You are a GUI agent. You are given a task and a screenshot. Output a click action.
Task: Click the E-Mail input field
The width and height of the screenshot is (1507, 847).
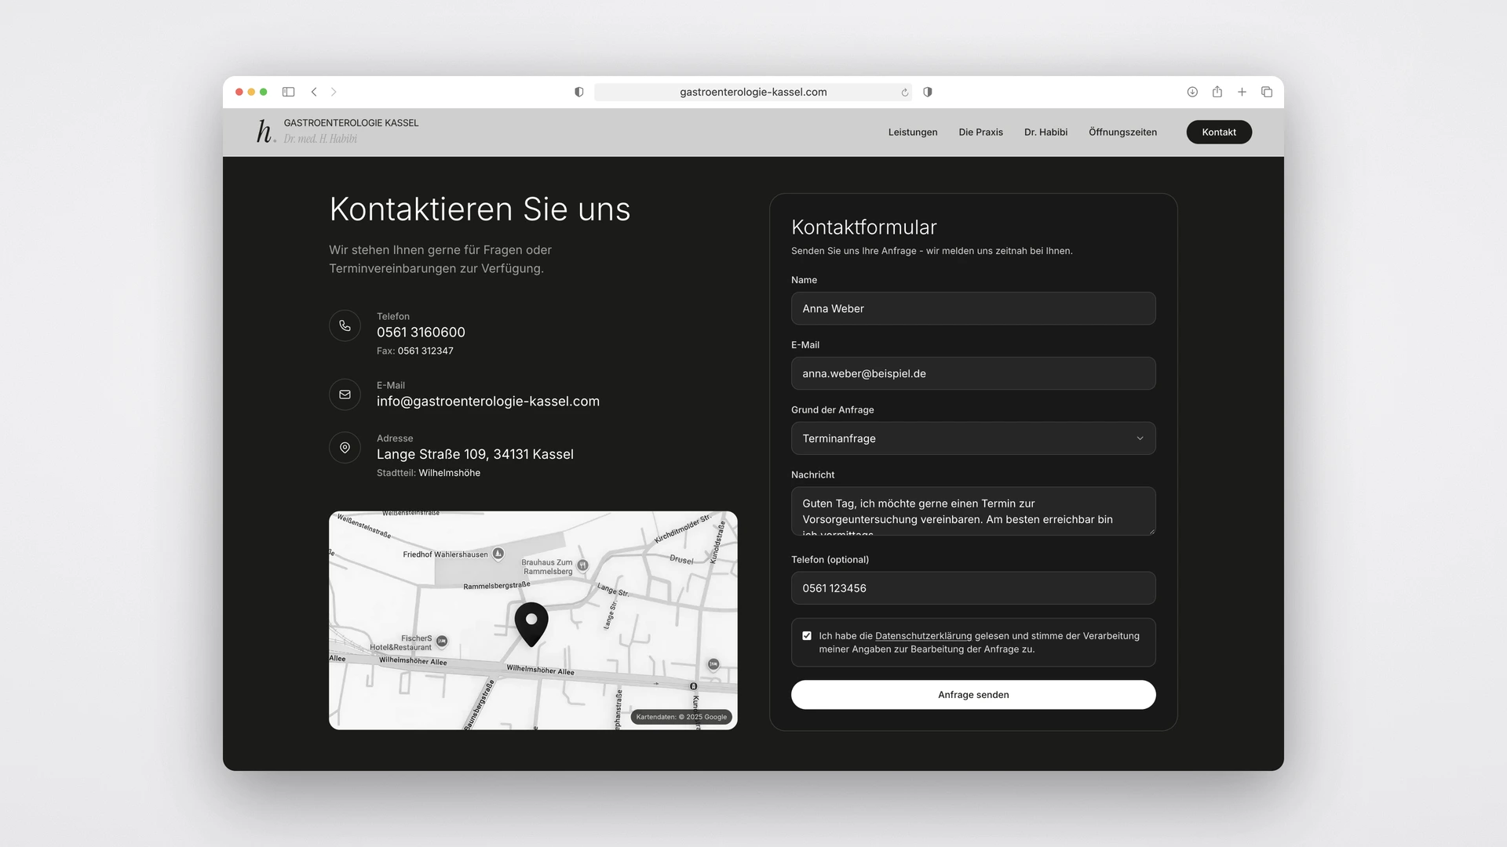pos(973,373)
